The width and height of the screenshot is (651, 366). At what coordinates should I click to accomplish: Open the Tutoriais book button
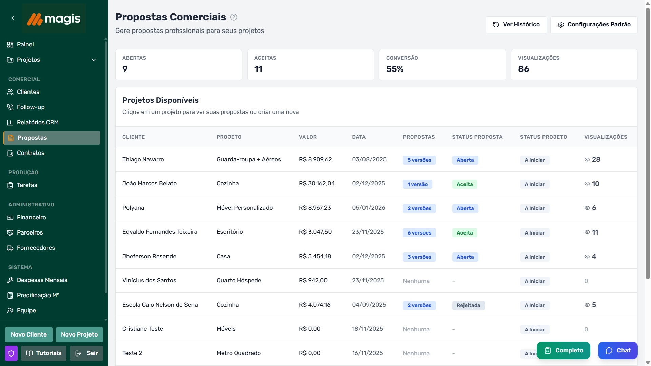tap(44, 353)
